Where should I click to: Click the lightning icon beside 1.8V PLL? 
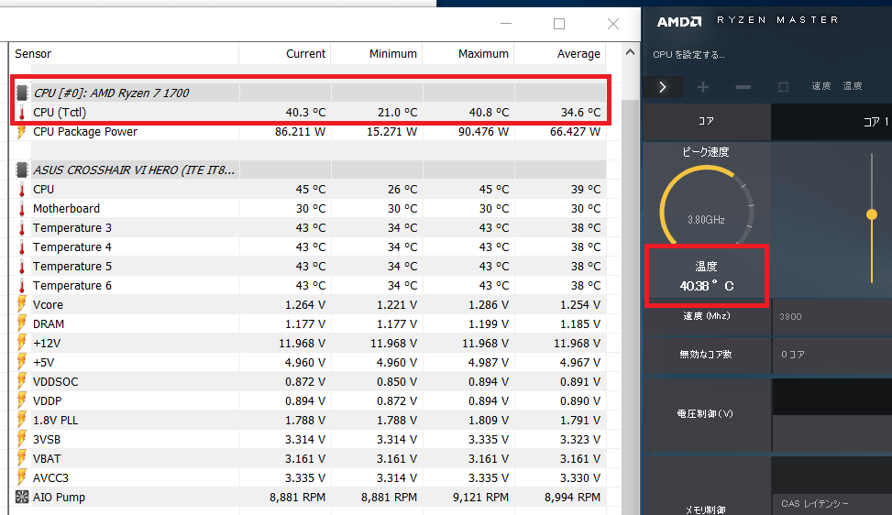22,421
